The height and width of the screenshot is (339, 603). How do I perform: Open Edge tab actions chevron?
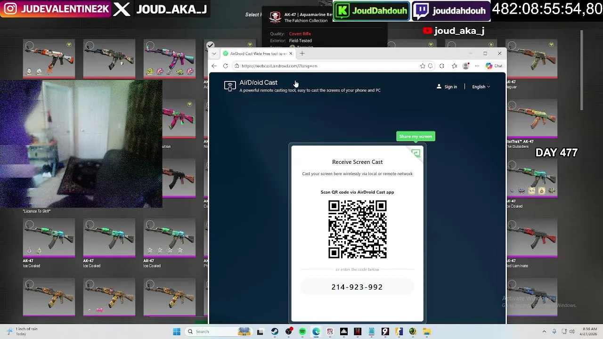[x=214, y=54]
